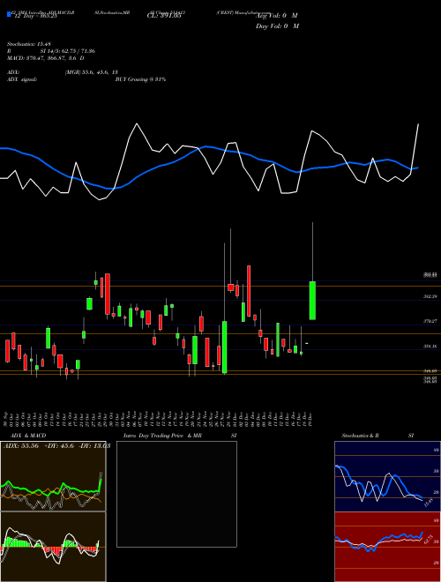Select the 'MACD: 370.47, 366.87, 3.6 D' line
441x582 pixels.
tap(45, 58)
